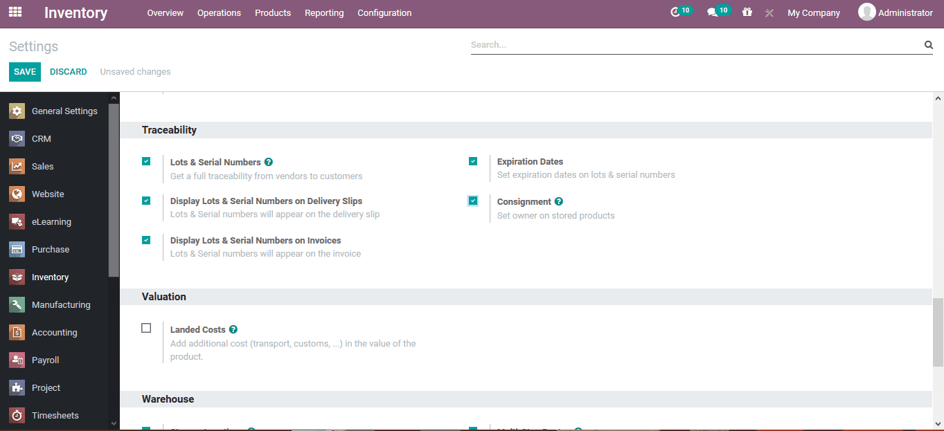Open the Sales settings section
This screenshot has height=431, width=944.
[x=44, y=166]
